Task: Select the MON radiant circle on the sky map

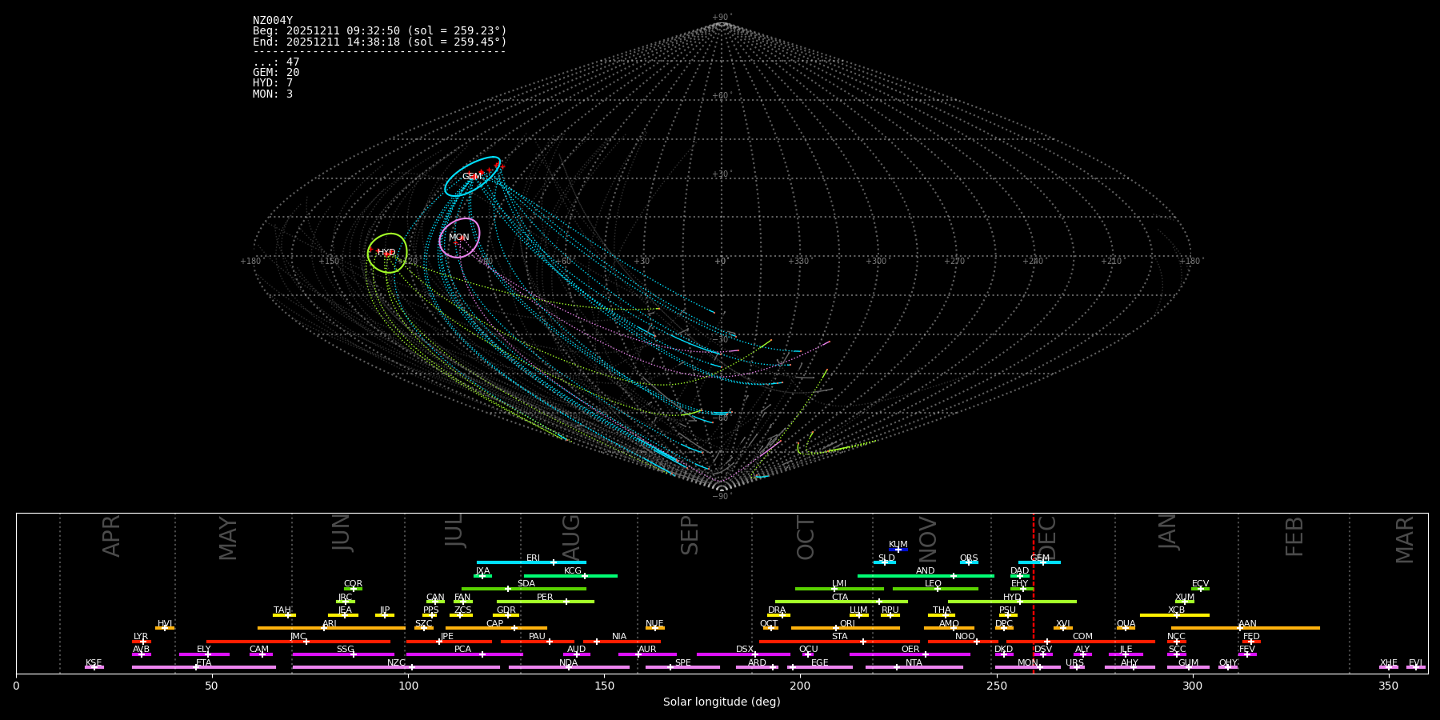Action: [459, 238]
